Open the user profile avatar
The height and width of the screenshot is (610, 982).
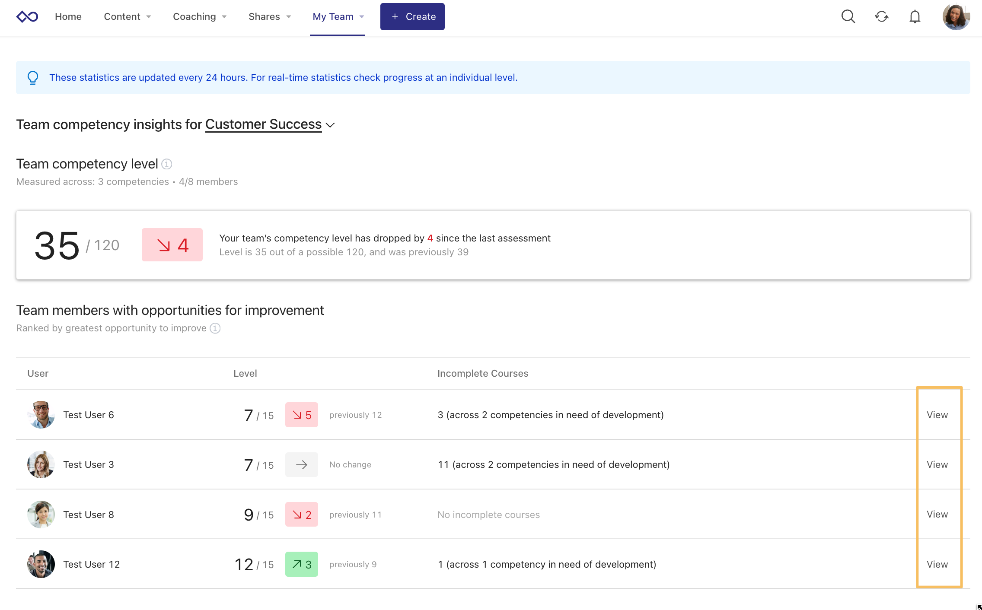point(956,17)
